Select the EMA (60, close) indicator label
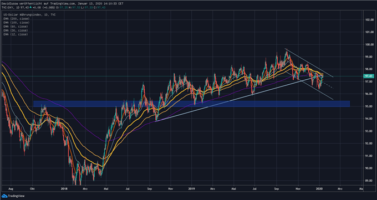The height and width of the screenshot is (200, 377). tap(16, 27)
